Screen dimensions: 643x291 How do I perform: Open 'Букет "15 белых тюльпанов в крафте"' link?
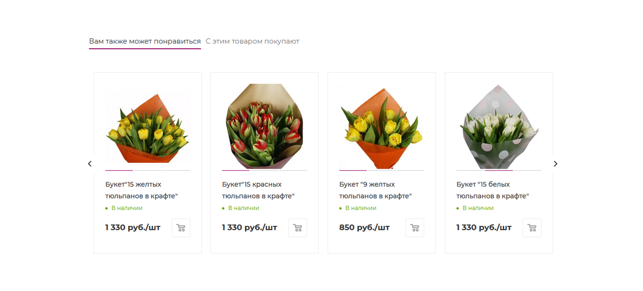pyautogui.click(x=493, y=190)
